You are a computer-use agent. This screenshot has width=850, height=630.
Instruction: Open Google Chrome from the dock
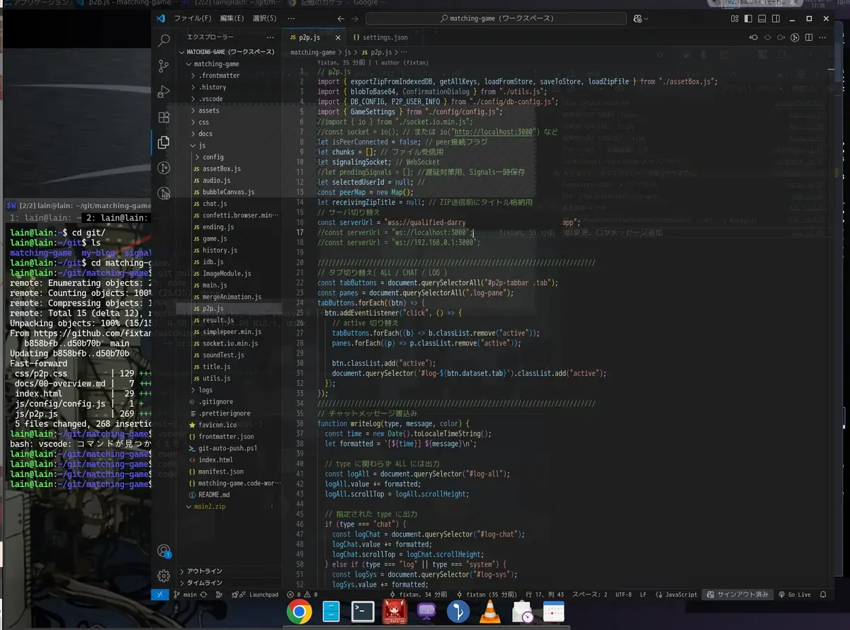299,611
